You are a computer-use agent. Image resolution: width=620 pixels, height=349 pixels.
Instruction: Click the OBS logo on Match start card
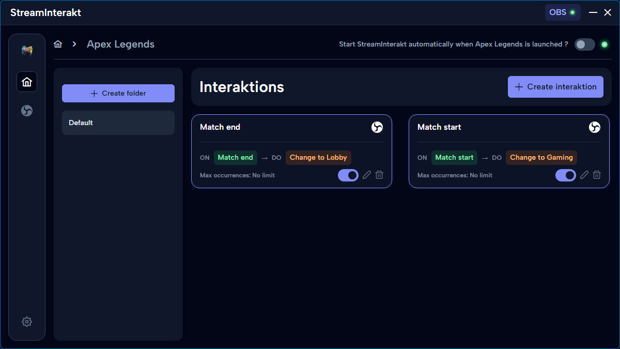595,127
